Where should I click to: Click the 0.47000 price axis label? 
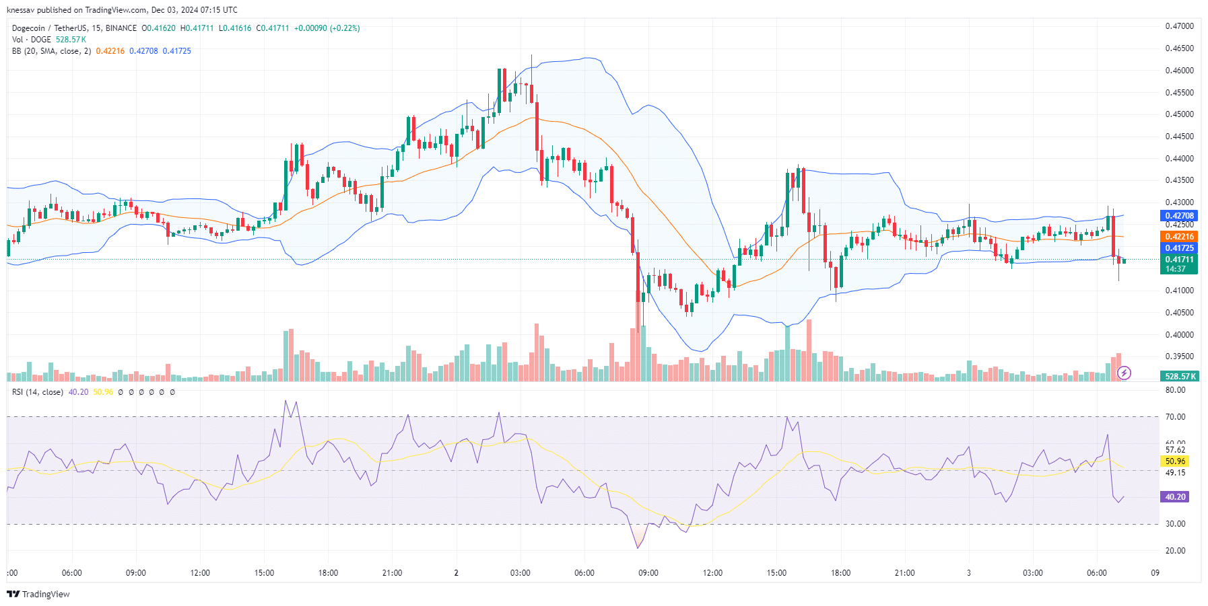click(1179, 26)
